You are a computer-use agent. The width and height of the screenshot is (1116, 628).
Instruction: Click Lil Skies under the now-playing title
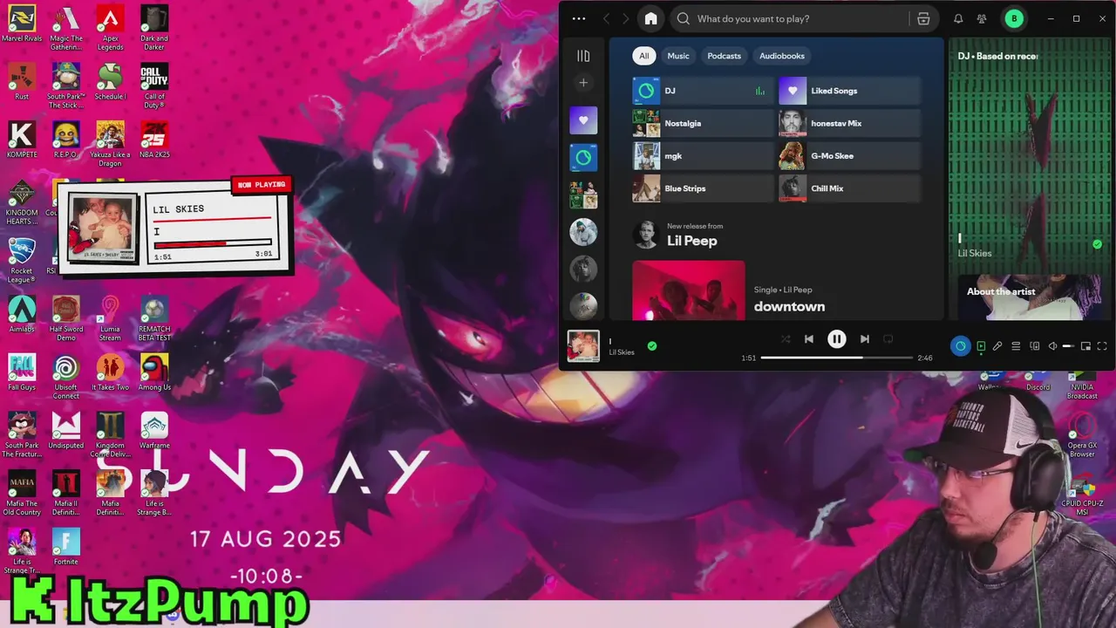click(x=622, y=352)
